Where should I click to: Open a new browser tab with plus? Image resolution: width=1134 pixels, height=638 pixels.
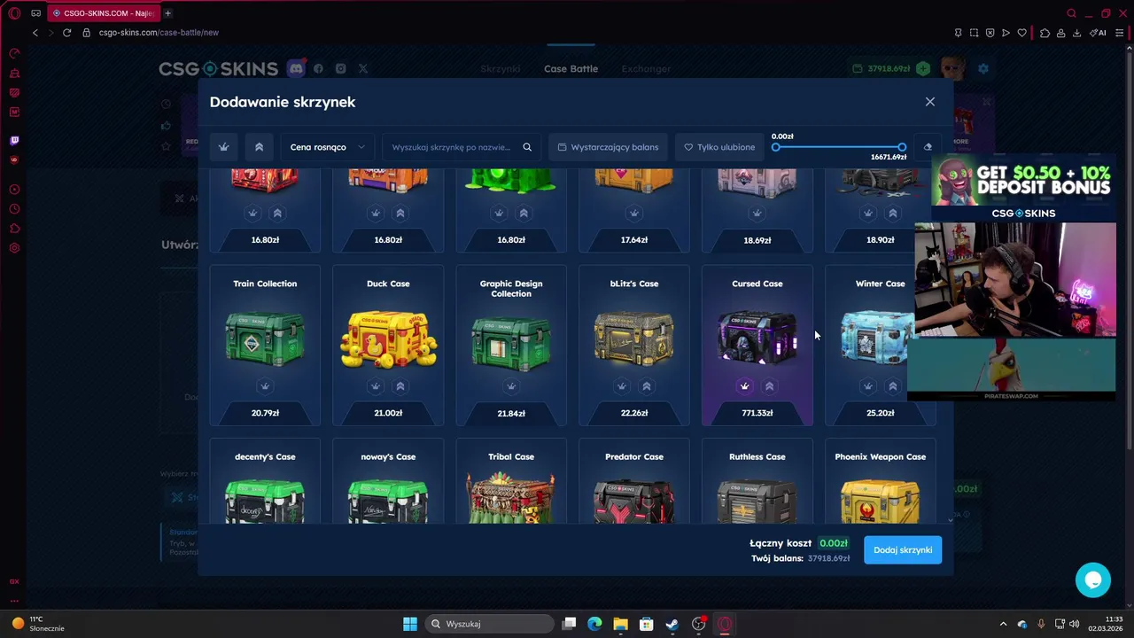pyautogui.click(x=167, y=13)
